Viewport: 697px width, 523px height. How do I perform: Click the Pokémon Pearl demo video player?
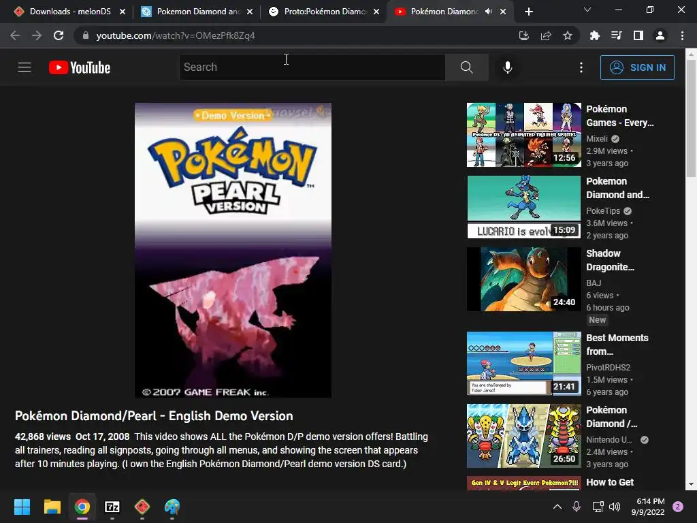click(233, 250)
